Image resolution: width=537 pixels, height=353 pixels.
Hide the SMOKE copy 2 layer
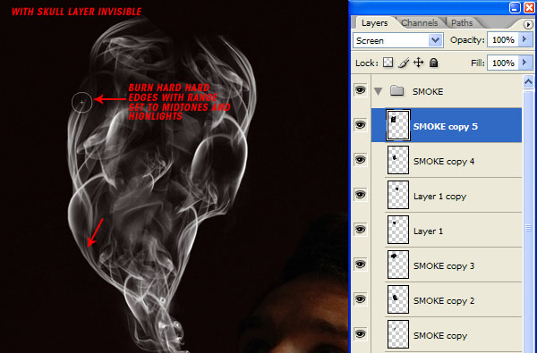(360, 299)
